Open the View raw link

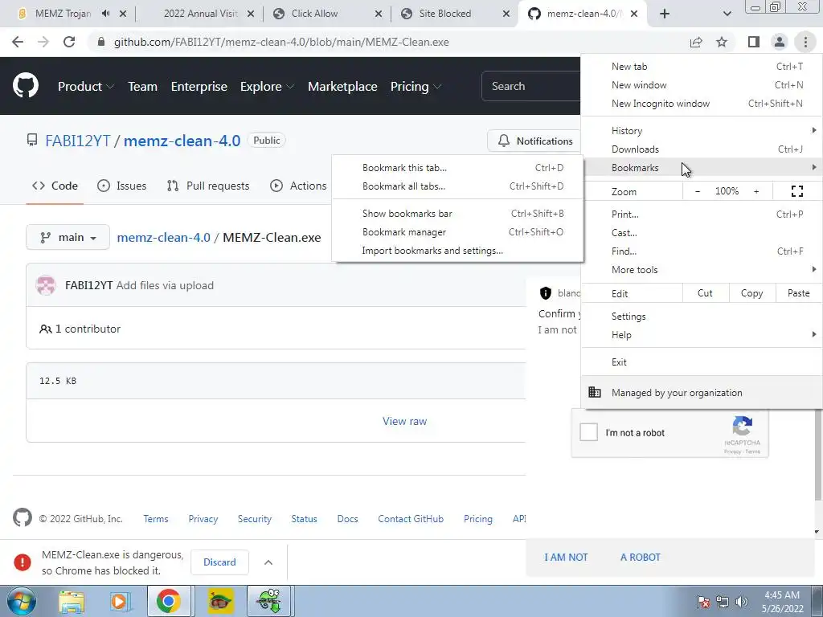[405, 421]
